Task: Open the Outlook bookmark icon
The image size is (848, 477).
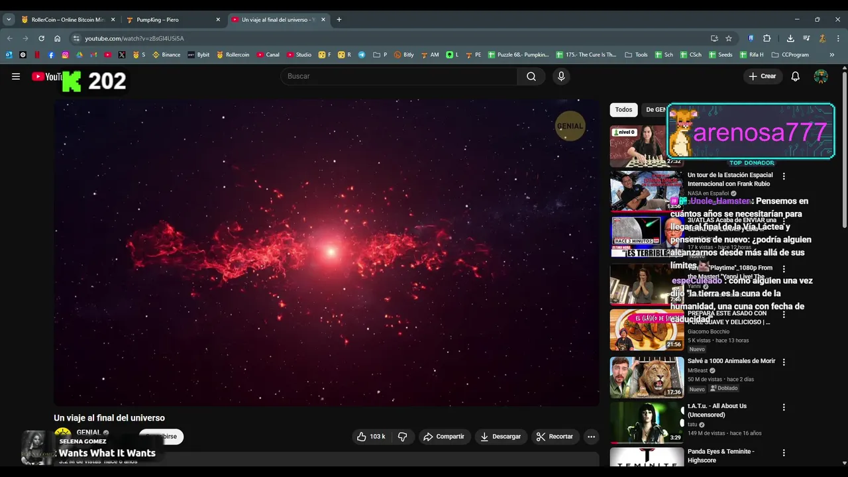Action: point(9,55)
